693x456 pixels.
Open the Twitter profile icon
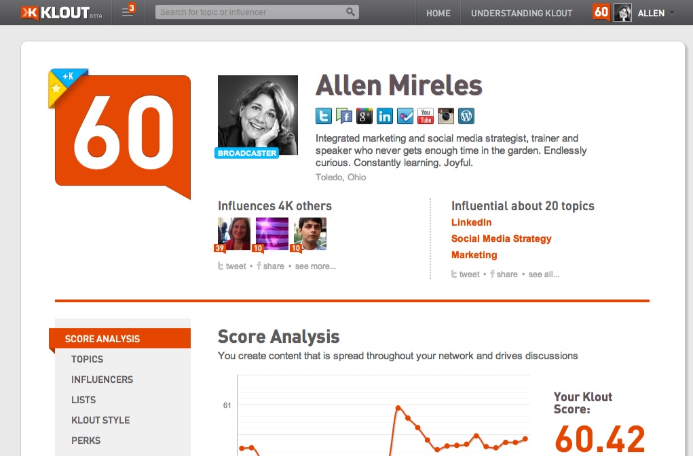click(324, 116)
